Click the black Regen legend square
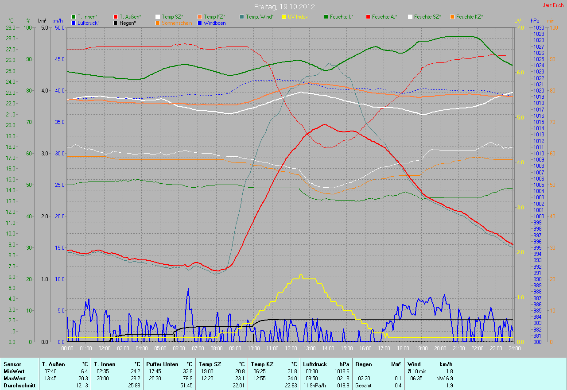The image size is (567, 390). pos(116,23)
